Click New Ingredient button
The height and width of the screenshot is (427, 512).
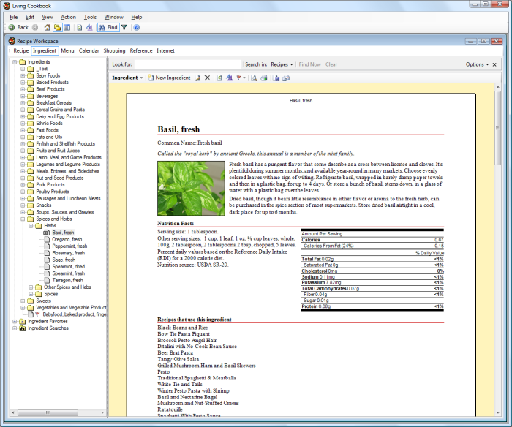[169, 78]
